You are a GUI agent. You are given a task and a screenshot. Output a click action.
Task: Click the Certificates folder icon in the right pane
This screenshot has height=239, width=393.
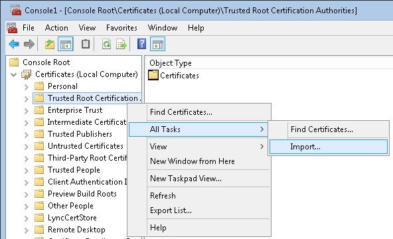pos(153,75)
